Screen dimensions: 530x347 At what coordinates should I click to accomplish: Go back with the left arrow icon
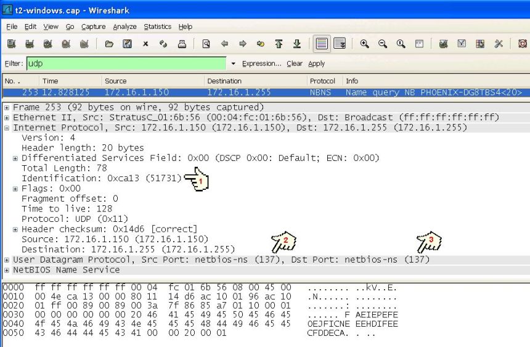(x=225, y=44)
